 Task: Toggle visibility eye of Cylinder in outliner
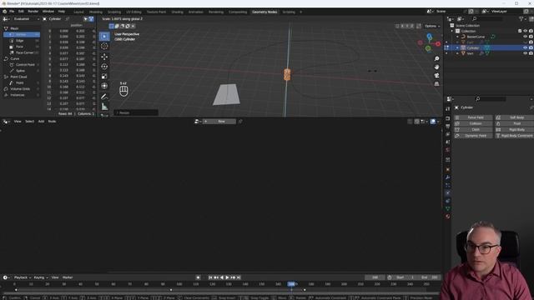(525, 48)
